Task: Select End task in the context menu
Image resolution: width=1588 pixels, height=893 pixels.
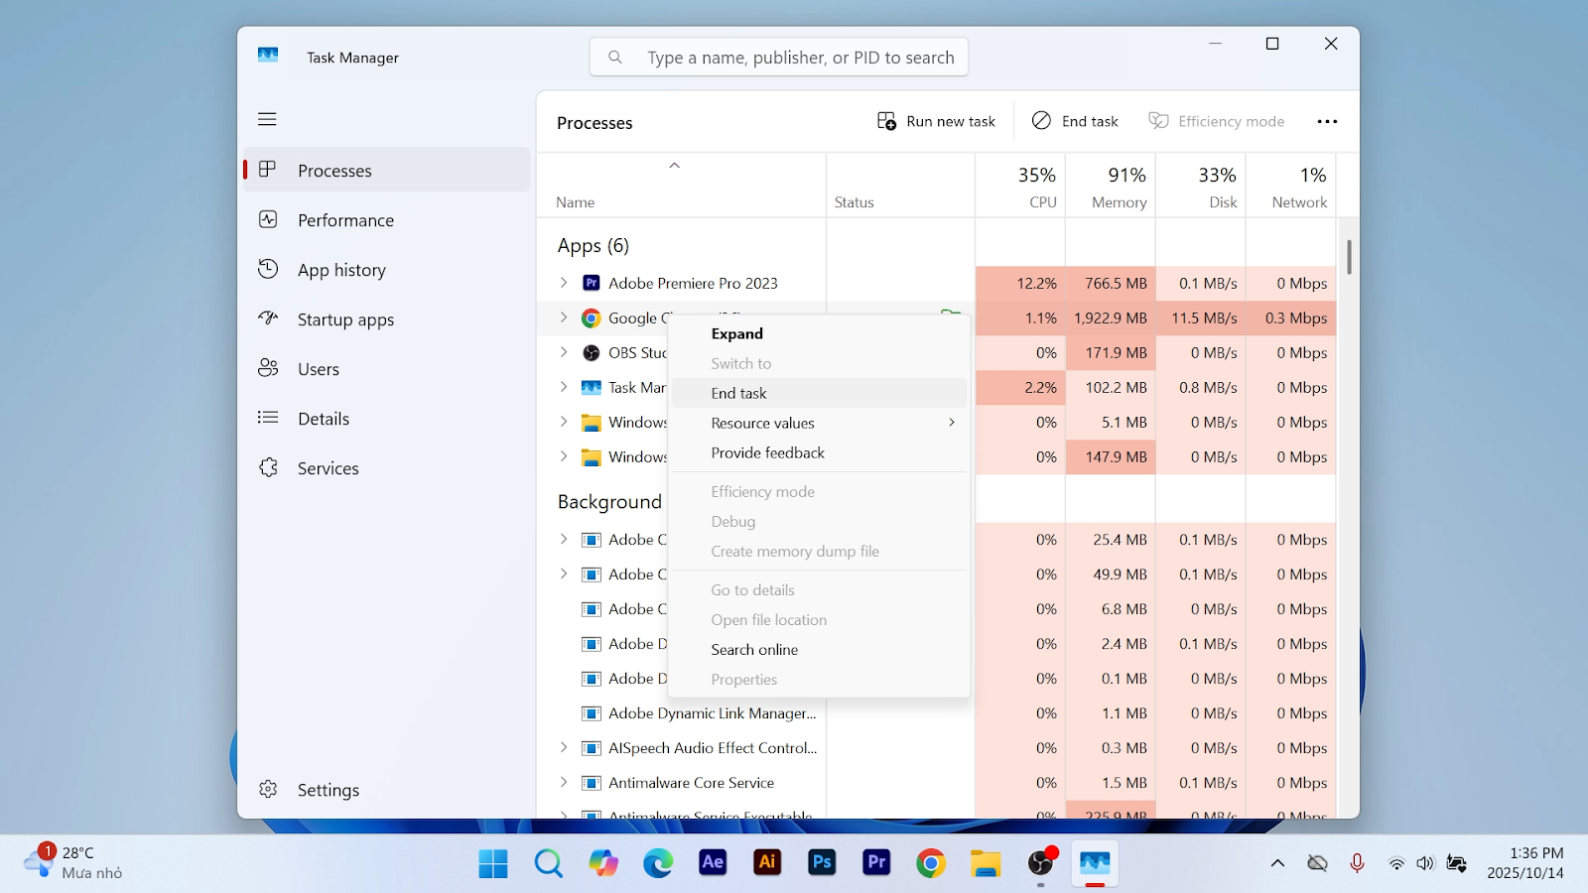Action: pyautogui.click(x=819, y=393)
